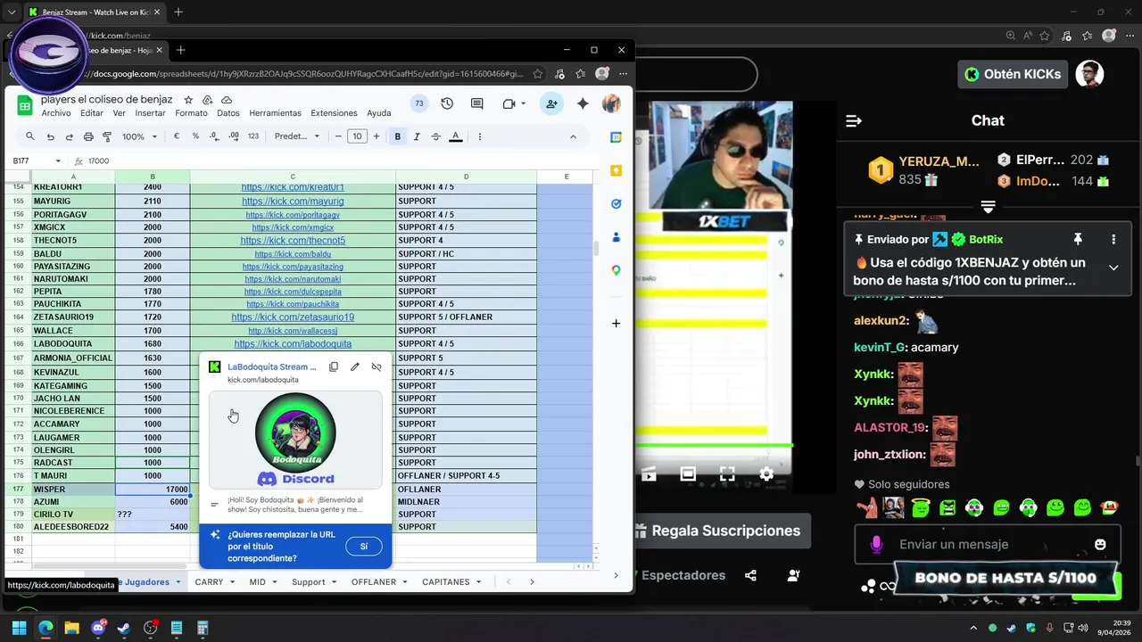Open the number format 123 menu
This screenshot has height=642, width=1142.
(x=253, y=136)
